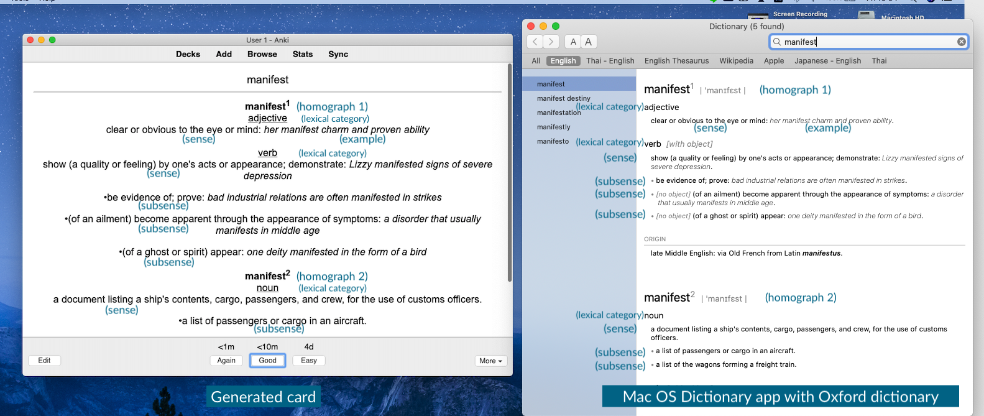
Task: Click the User 1 - Anki window title
Action: [267, 40]
